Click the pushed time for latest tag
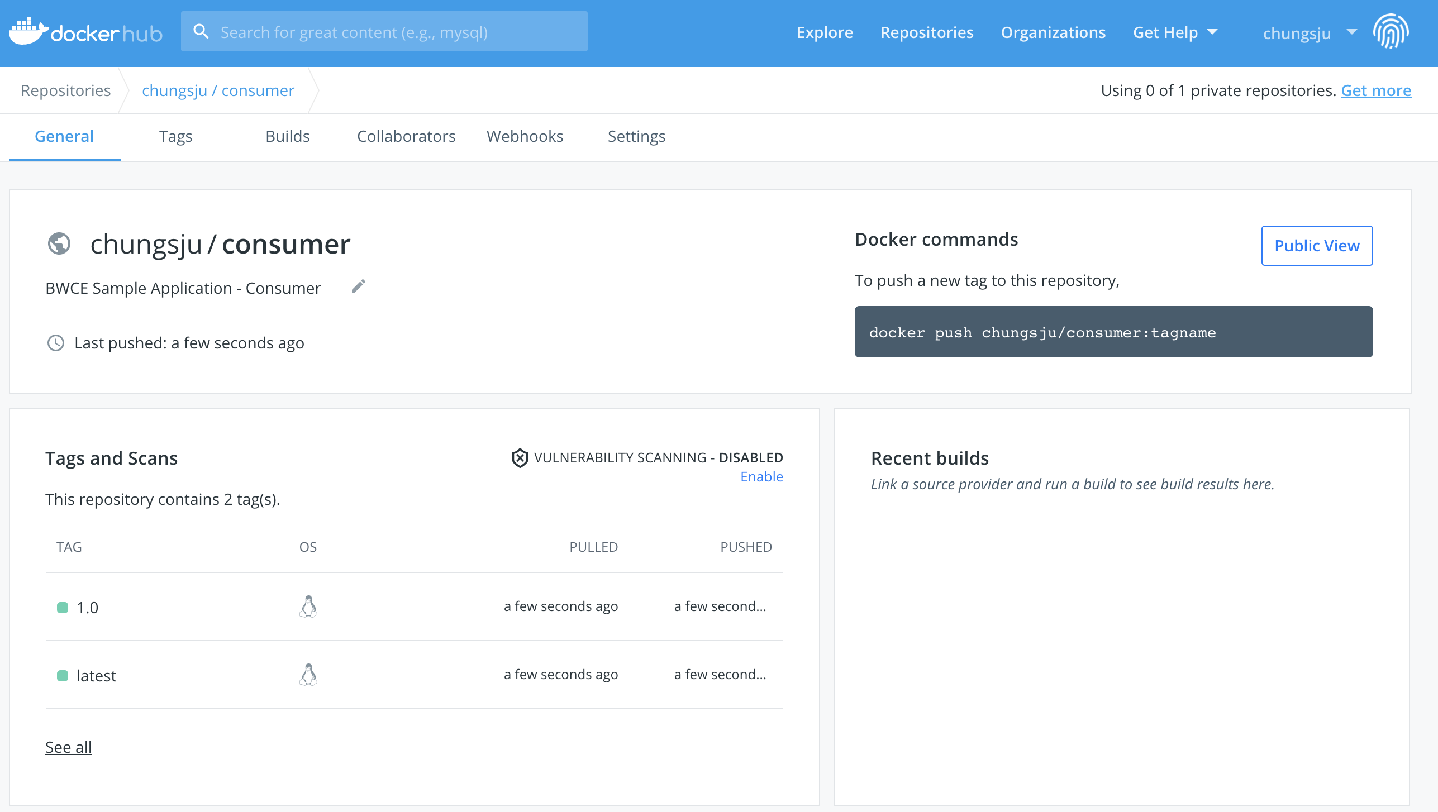Screen dimensions: 1438x812 point(720,675)
